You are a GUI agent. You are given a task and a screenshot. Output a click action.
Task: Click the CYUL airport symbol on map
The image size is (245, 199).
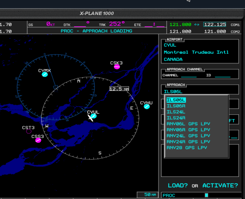(x=94, y=116)
